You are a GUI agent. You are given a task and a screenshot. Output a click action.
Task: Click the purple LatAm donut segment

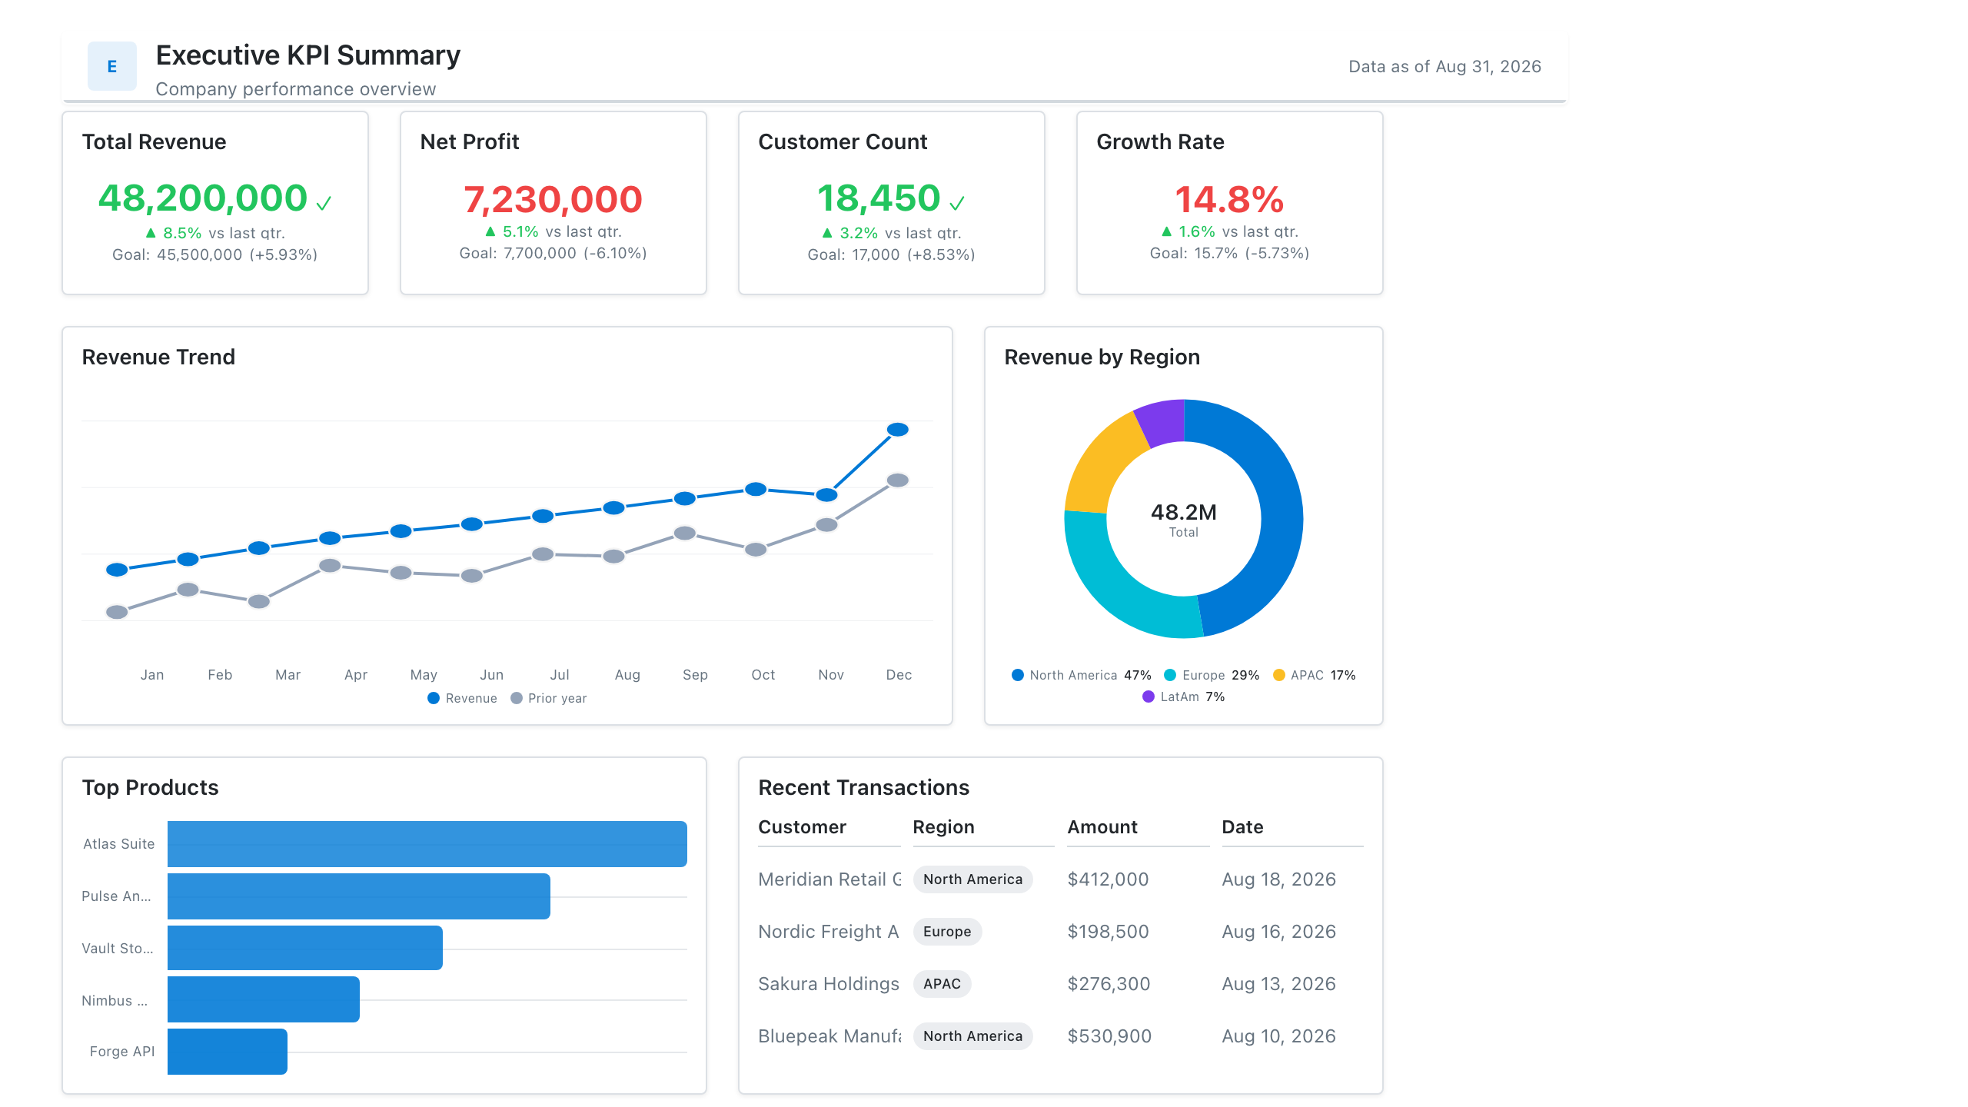[x=1162, y=421]
